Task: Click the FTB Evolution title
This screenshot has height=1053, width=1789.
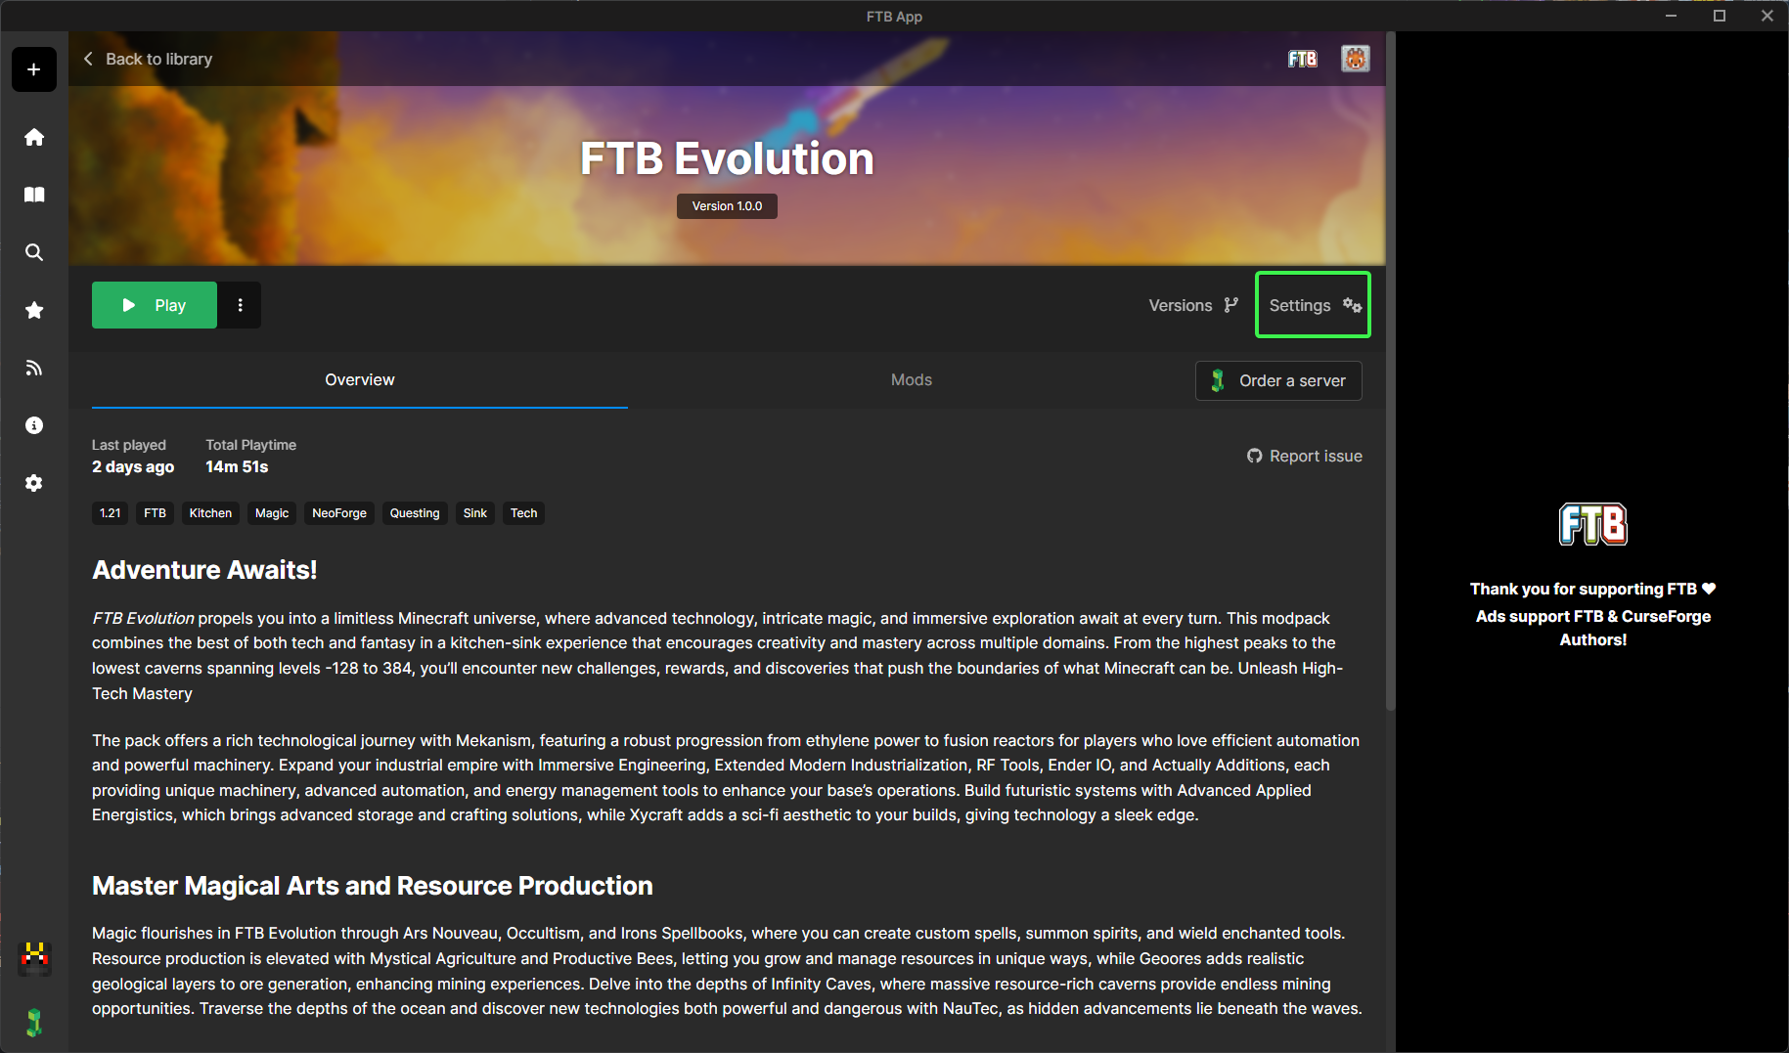Action: 727,158
